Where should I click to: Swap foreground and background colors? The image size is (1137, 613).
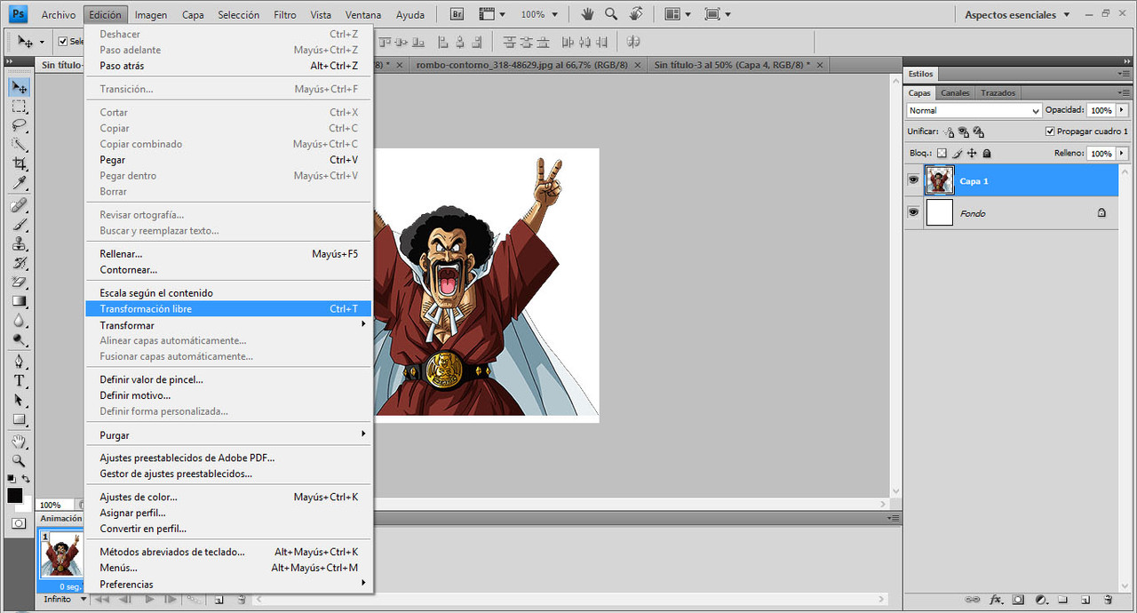click(26, 479)
